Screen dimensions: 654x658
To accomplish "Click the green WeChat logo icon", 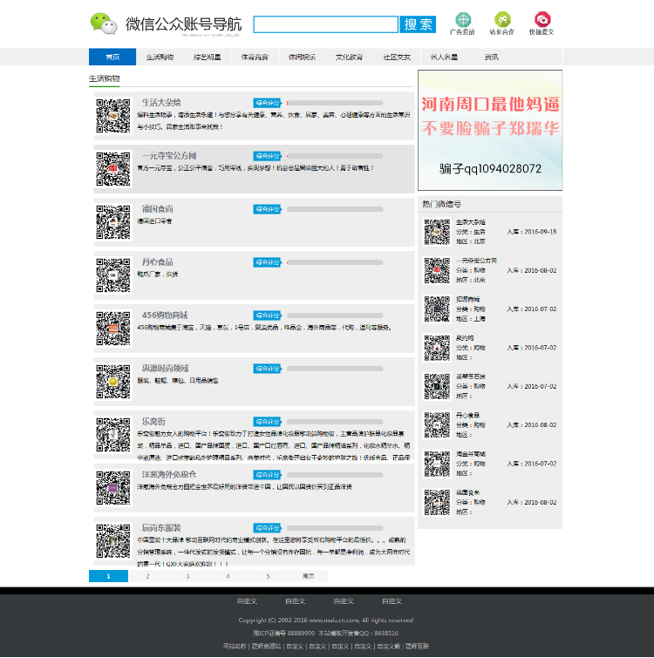I will click(x=104, y=24).
